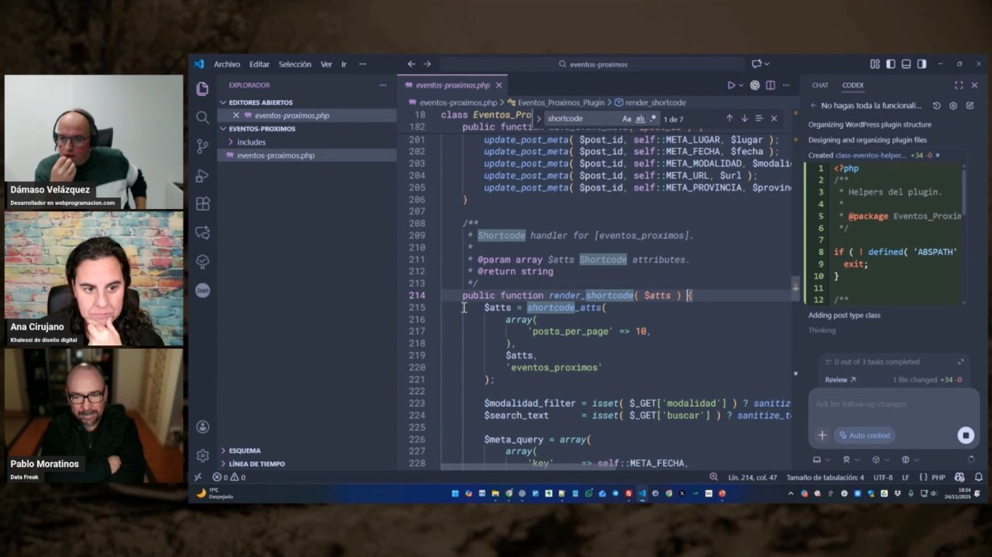Click the Review link in Codex panel

[840, 380]
